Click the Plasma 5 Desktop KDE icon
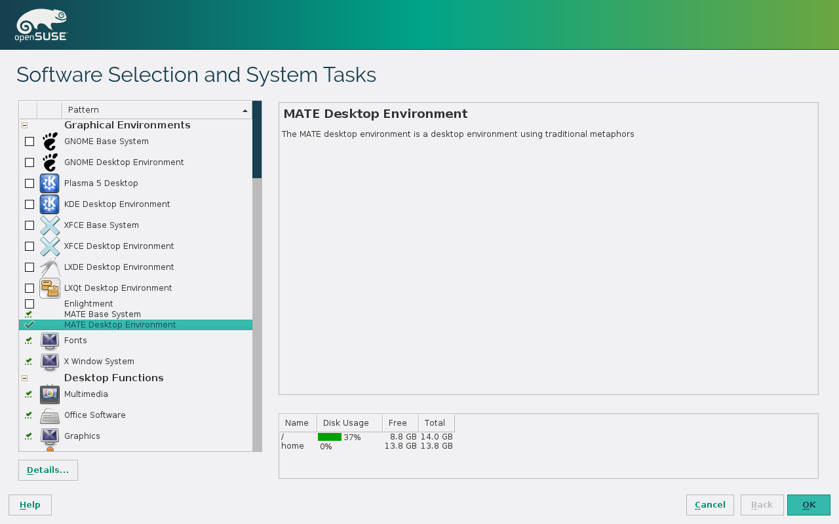This screenshot has height=524, width=839. (50, 183)
